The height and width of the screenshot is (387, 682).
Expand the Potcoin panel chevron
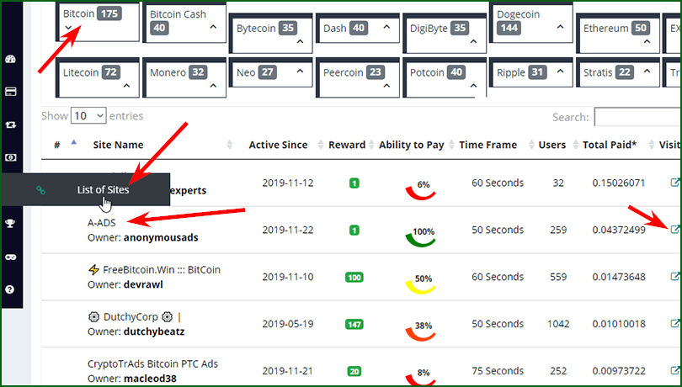pos(474,86)
